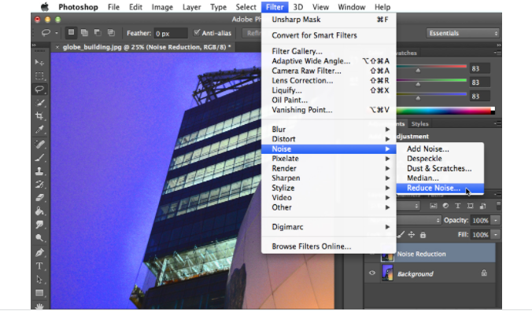Screen dimensions: 532x311
Task: Filter layers by pixel layer icon
Action: (434, 206)
